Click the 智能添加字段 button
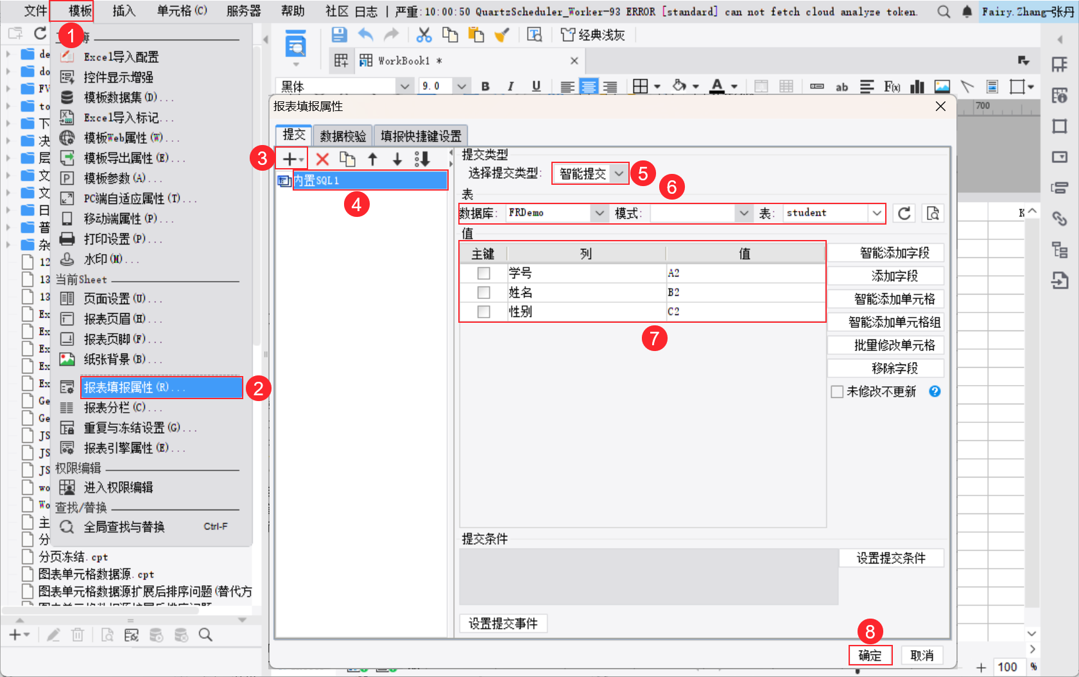 (x=885, y=253)
